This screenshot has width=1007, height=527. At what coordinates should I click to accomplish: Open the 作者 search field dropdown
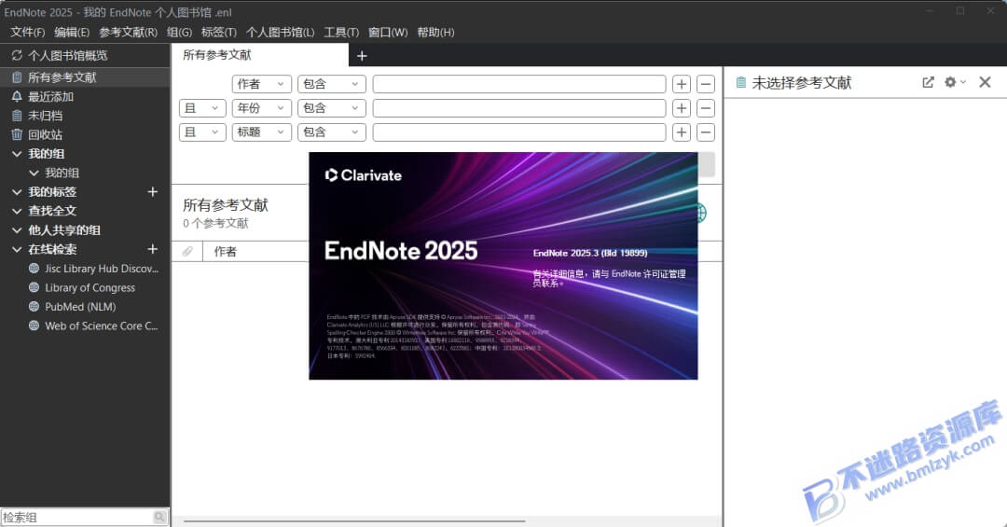(x=261, y=84)
